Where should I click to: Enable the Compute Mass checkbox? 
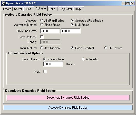[x=42, y=37]
